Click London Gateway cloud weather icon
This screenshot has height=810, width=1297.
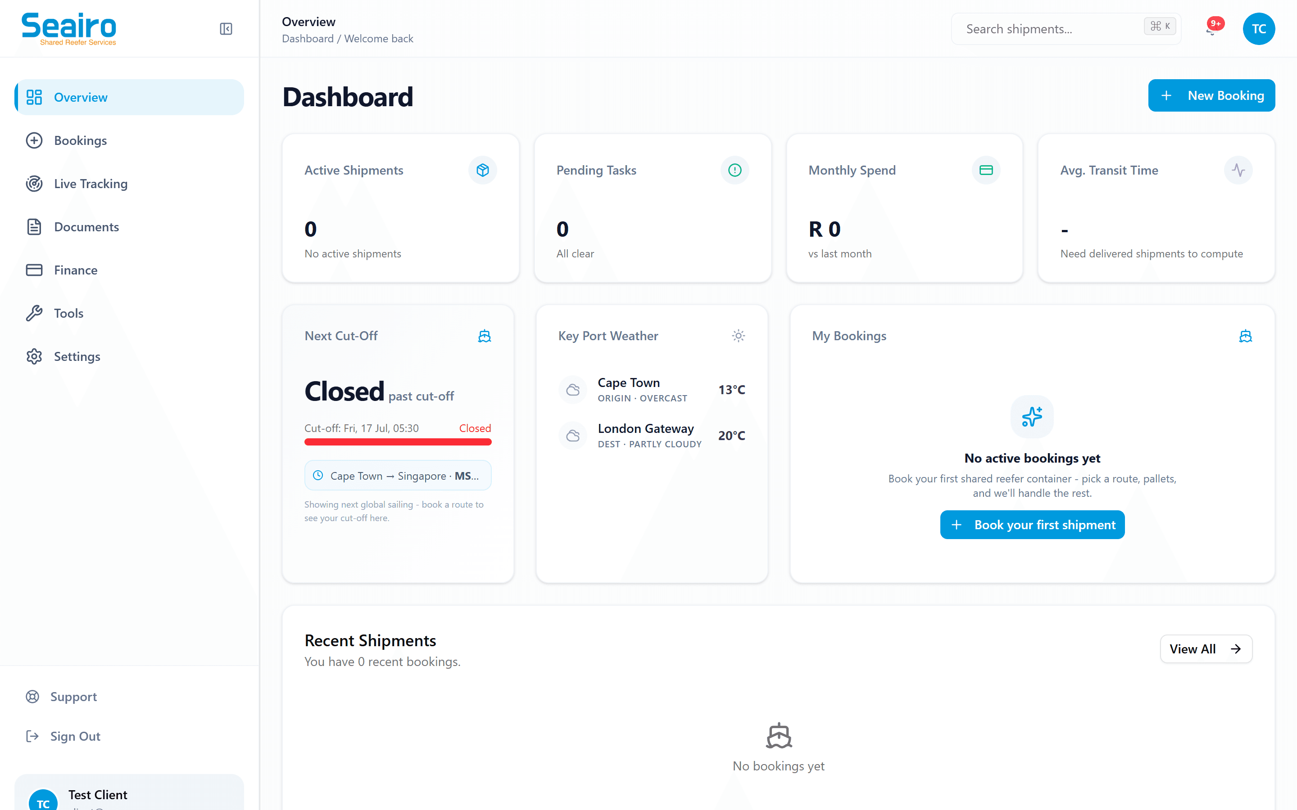point(573,436)
